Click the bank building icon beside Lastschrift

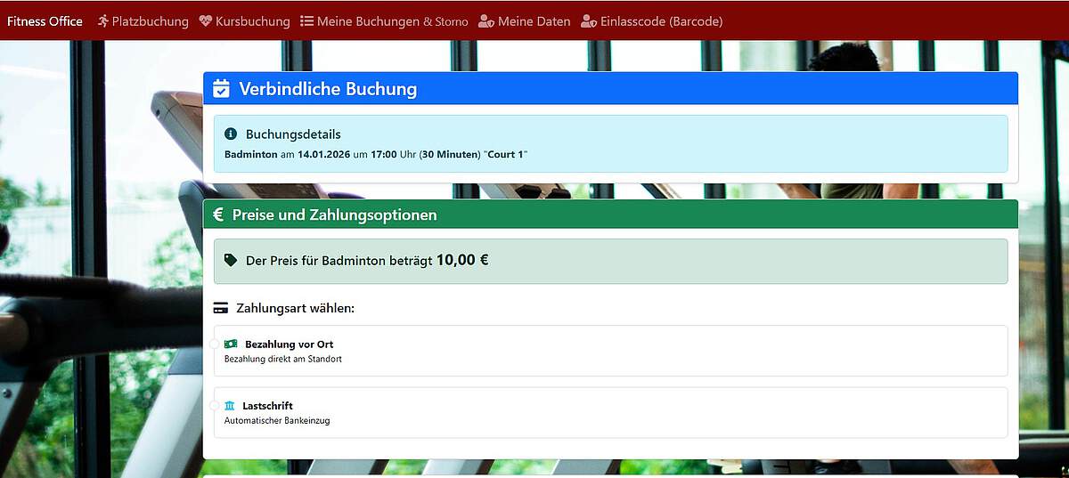pos(231,406)
